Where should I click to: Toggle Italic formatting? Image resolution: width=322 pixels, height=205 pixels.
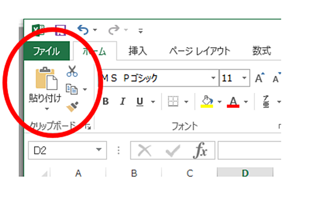pos(123,101)
